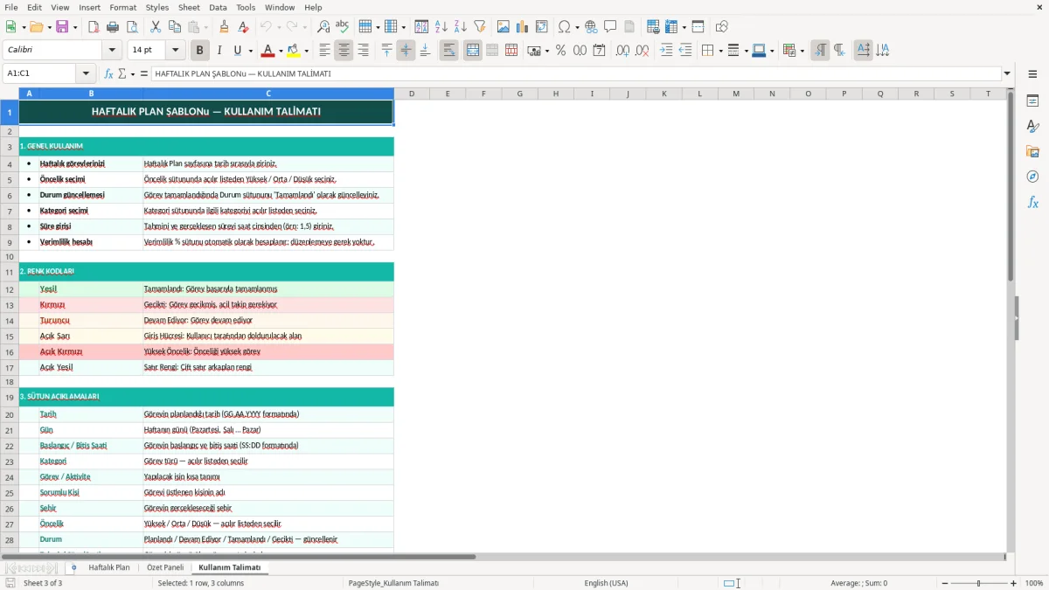Toggle Wrap Text button
This screenshot has height=590, width=1049.
[449, 51]
